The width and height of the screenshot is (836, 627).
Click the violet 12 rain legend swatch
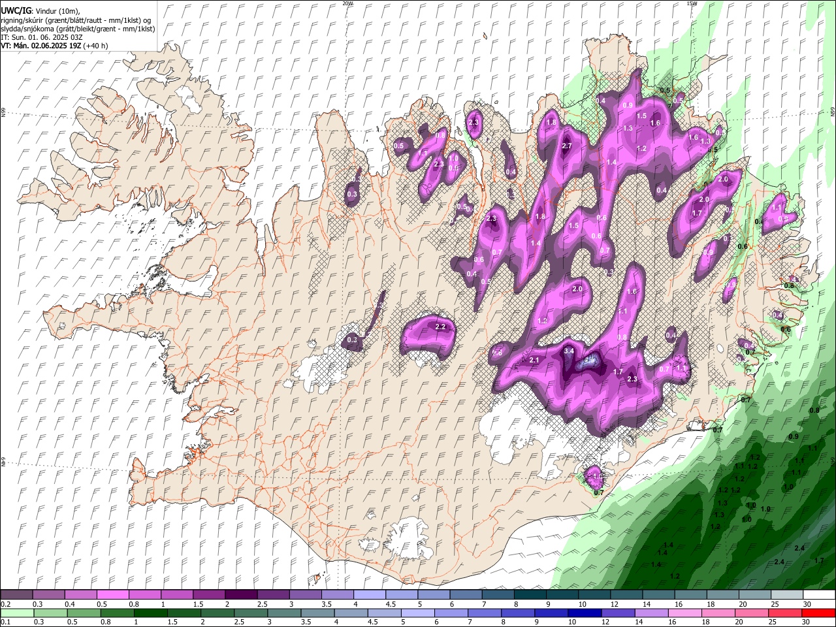coord(617,613)
